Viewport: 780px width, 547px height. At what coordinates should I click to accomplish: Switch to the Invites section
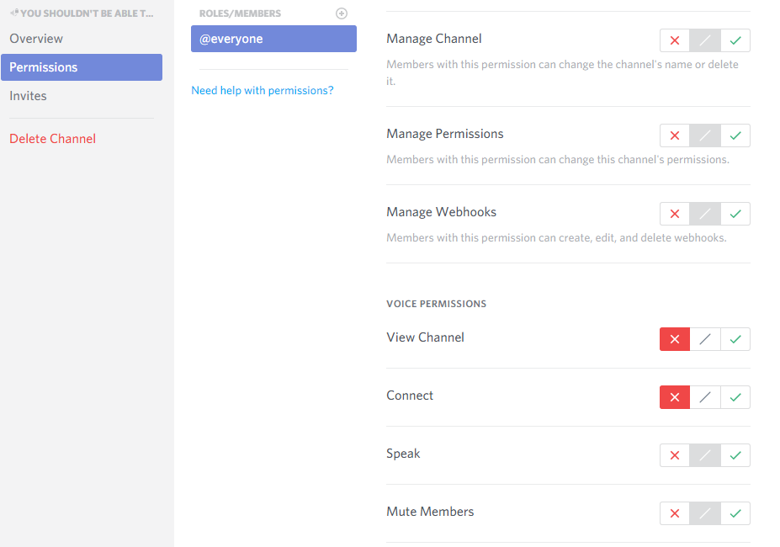point(29,95)
